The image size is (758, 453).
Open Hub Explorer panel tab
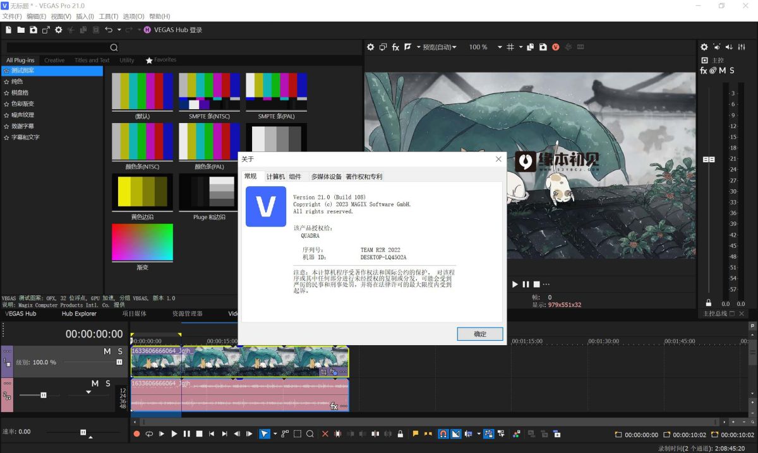[79, 314]
